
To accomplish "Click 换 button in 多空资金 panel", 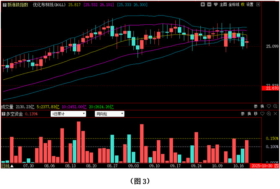I will click(x=249, y=114).
